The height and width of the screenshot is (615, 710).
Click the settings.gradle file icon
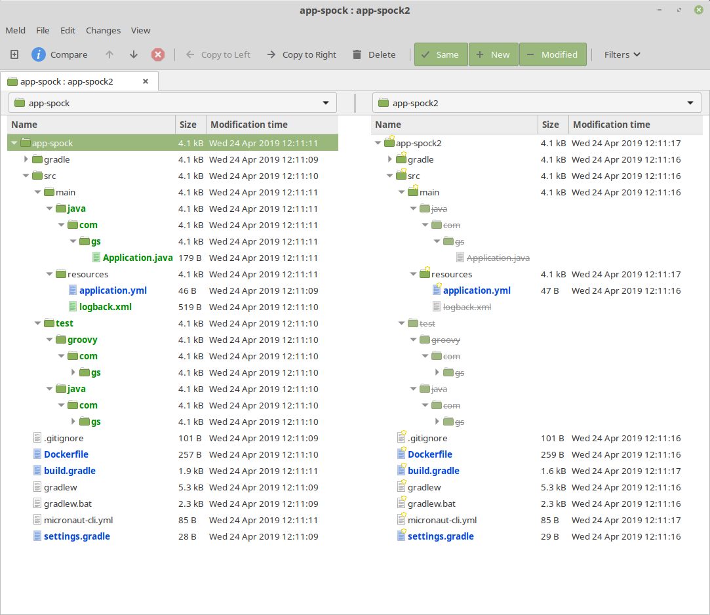click(36, 536)
